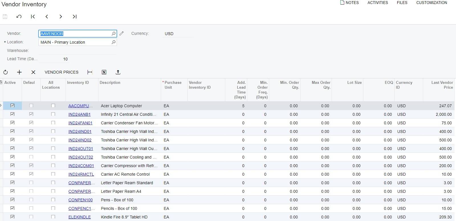
Task: Toggle Active checkbox for IND24RMCTL row
Action: [12, 174]
